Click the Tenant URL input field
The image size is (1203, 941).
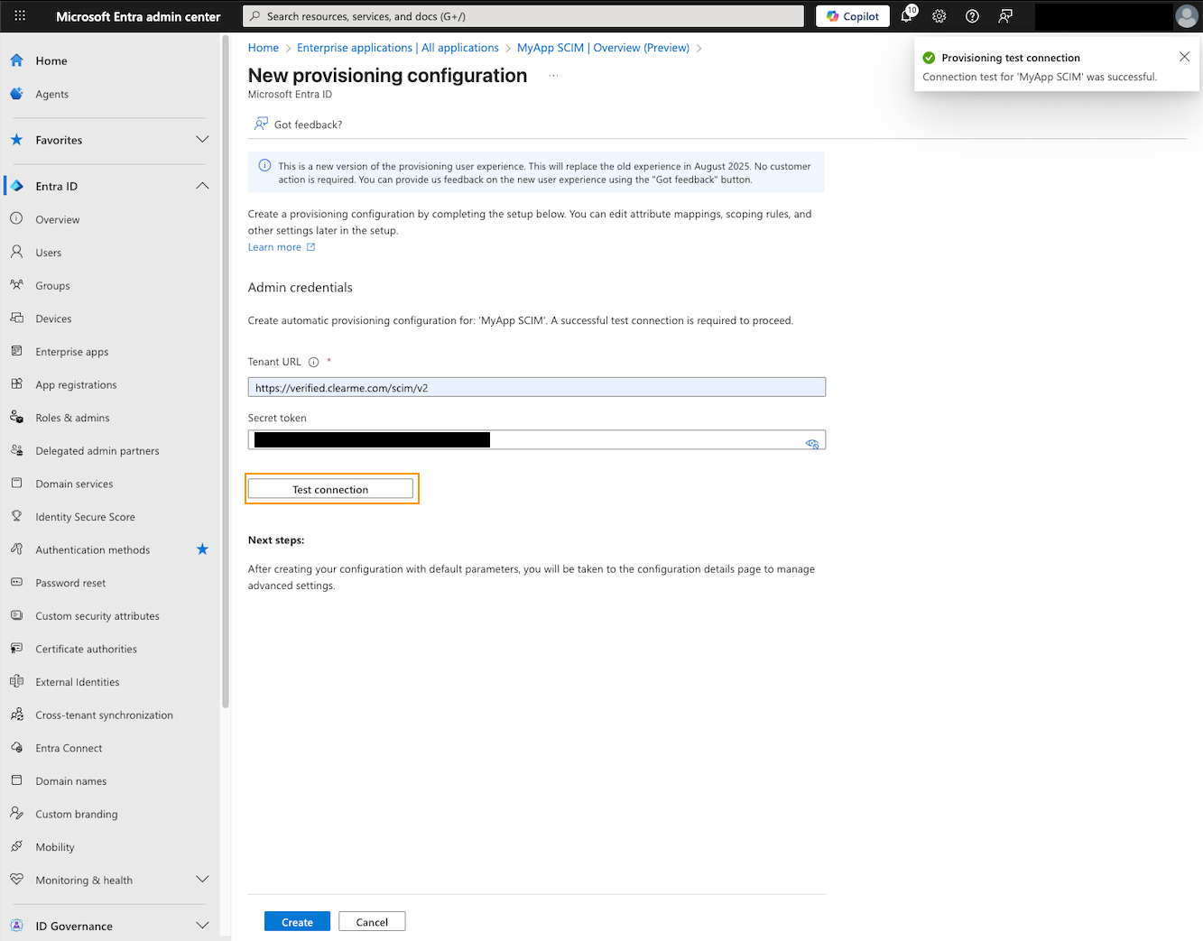pos(537,387)
